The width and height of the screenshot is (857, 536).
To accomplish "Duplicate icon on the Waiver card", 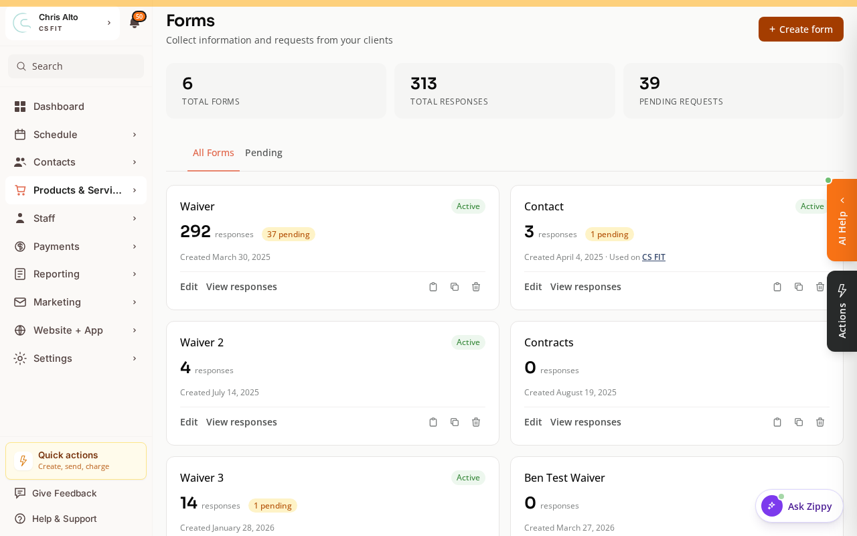I will (x=455, y=287).
